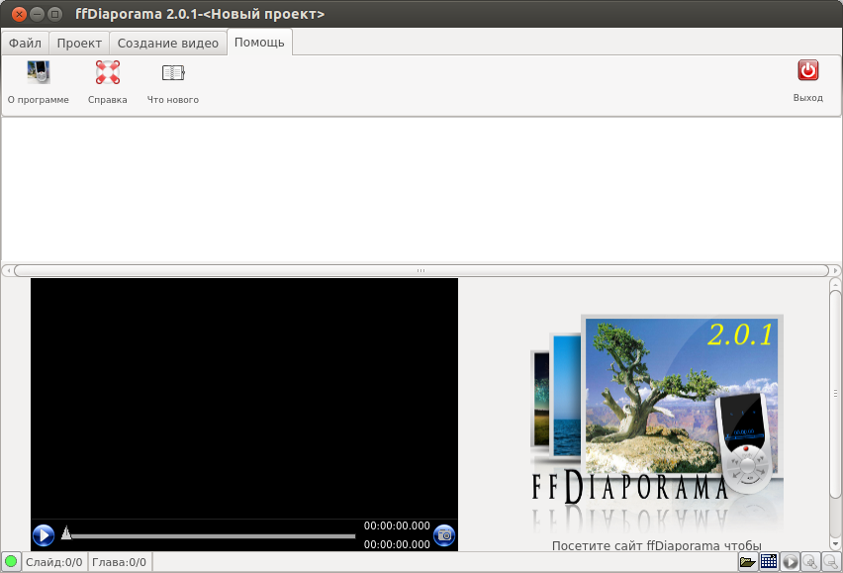Click the lower 00:00:00.000 duration display
Image resolution: width=843 pixels, height=573 pixels.
click(397, 544)
